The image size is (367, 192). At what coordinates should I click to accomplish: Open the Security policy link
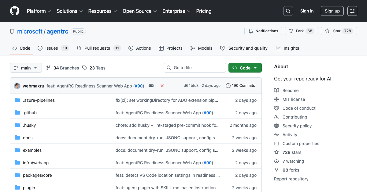point(293,126)
